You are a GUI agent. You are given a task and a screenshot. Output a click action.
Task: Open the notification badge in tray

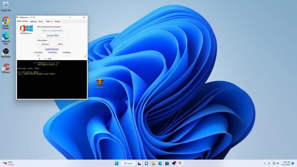point(293,163)
